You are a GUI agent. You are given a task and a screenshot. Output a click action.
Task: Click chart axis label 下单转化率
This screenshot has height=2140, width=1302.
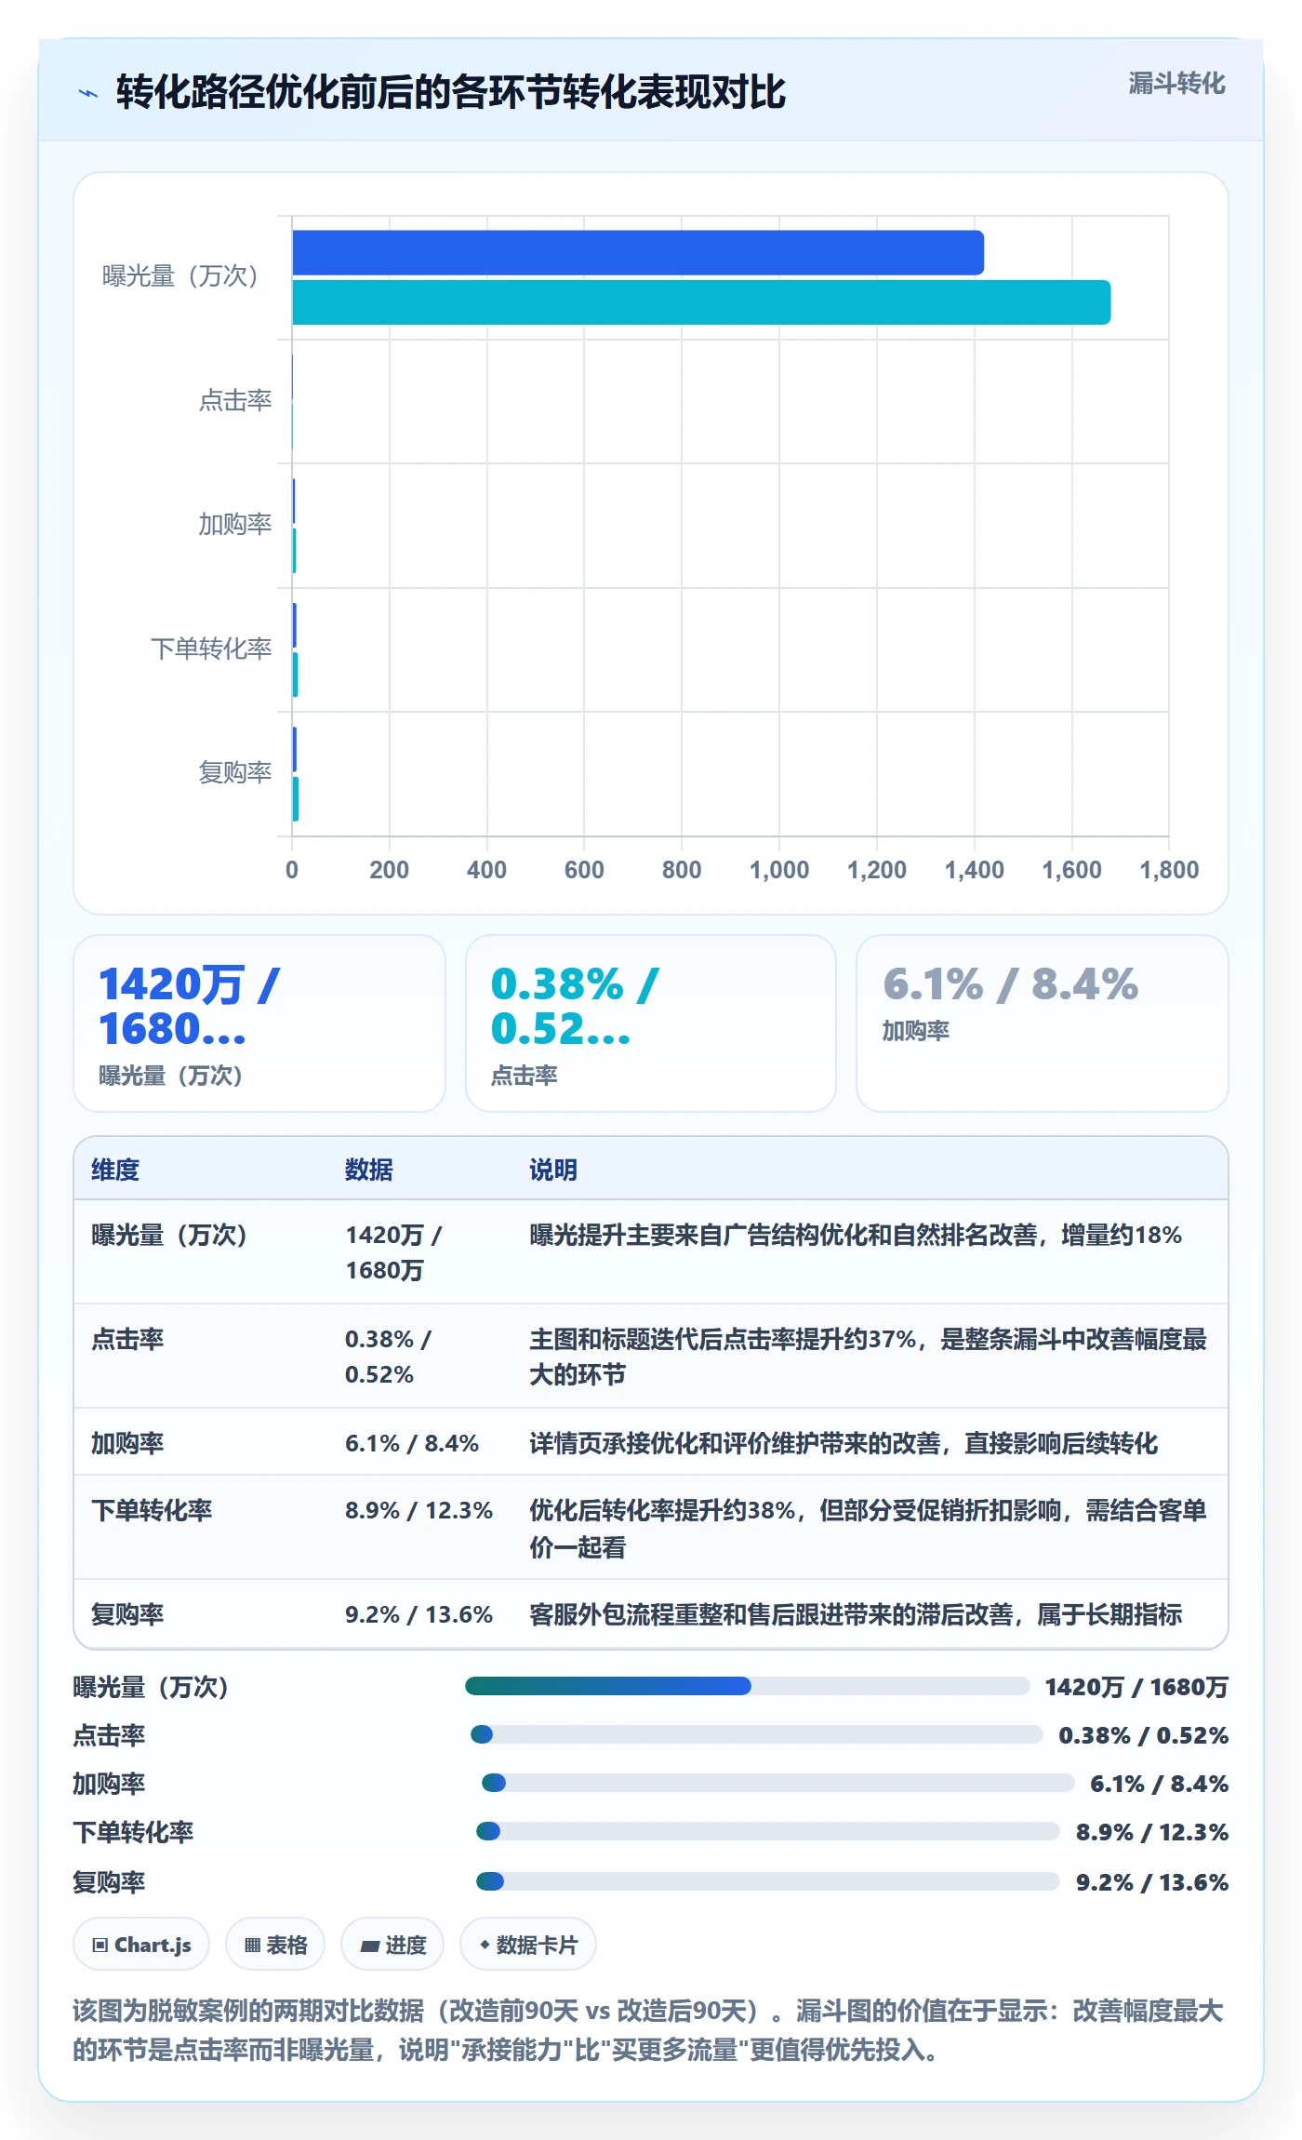(211, 649)
